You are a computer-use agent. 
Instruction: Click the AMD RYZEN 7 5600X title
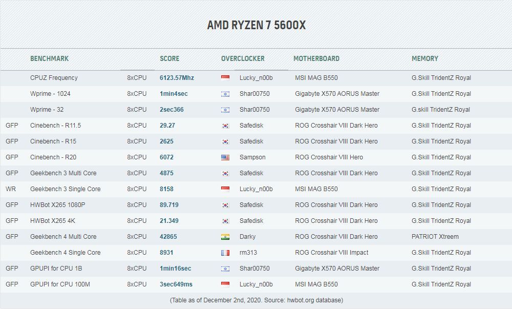click(257, 25)
